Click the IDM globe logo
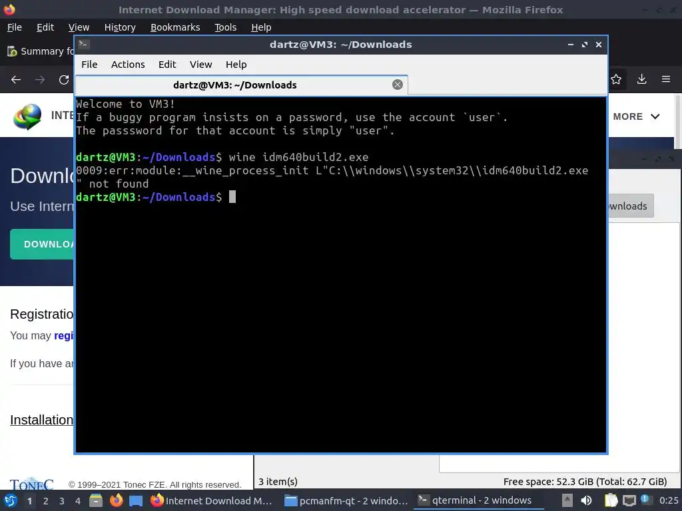Screen dimensions: 682x511 coord(27,116)
